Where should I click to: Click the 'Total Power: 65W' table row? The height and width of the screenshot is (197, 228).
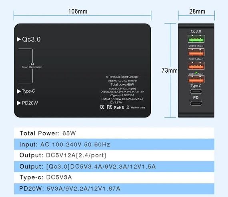pos(114,133)
